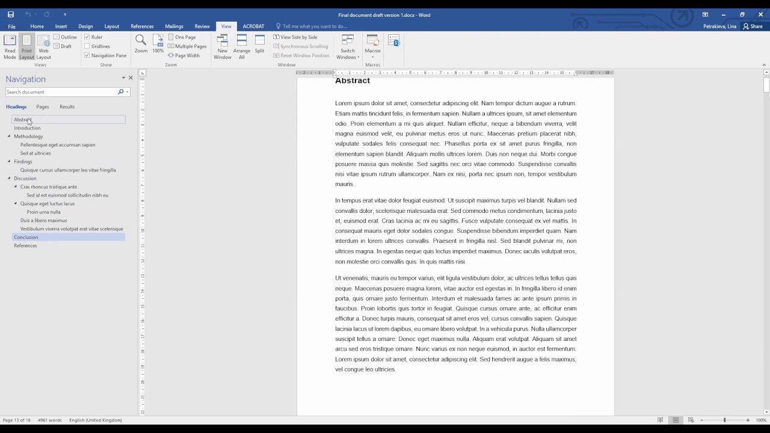Viewport: 770px width, 433px height.
Task: Switch to the Pages tab in Navigation
Action: [43, 107]
